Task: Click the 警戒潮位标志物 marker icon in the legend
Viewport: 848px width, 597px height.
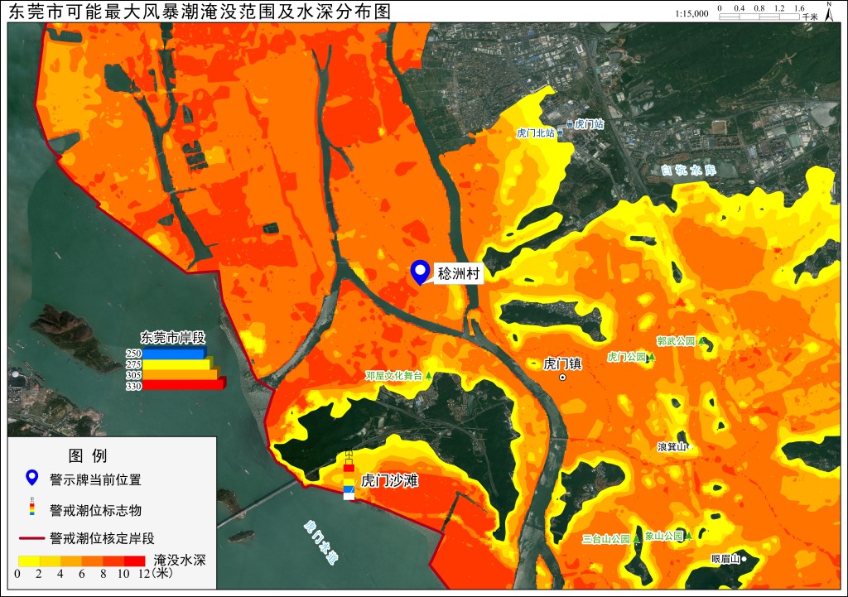Action: [x=32, y=506]
